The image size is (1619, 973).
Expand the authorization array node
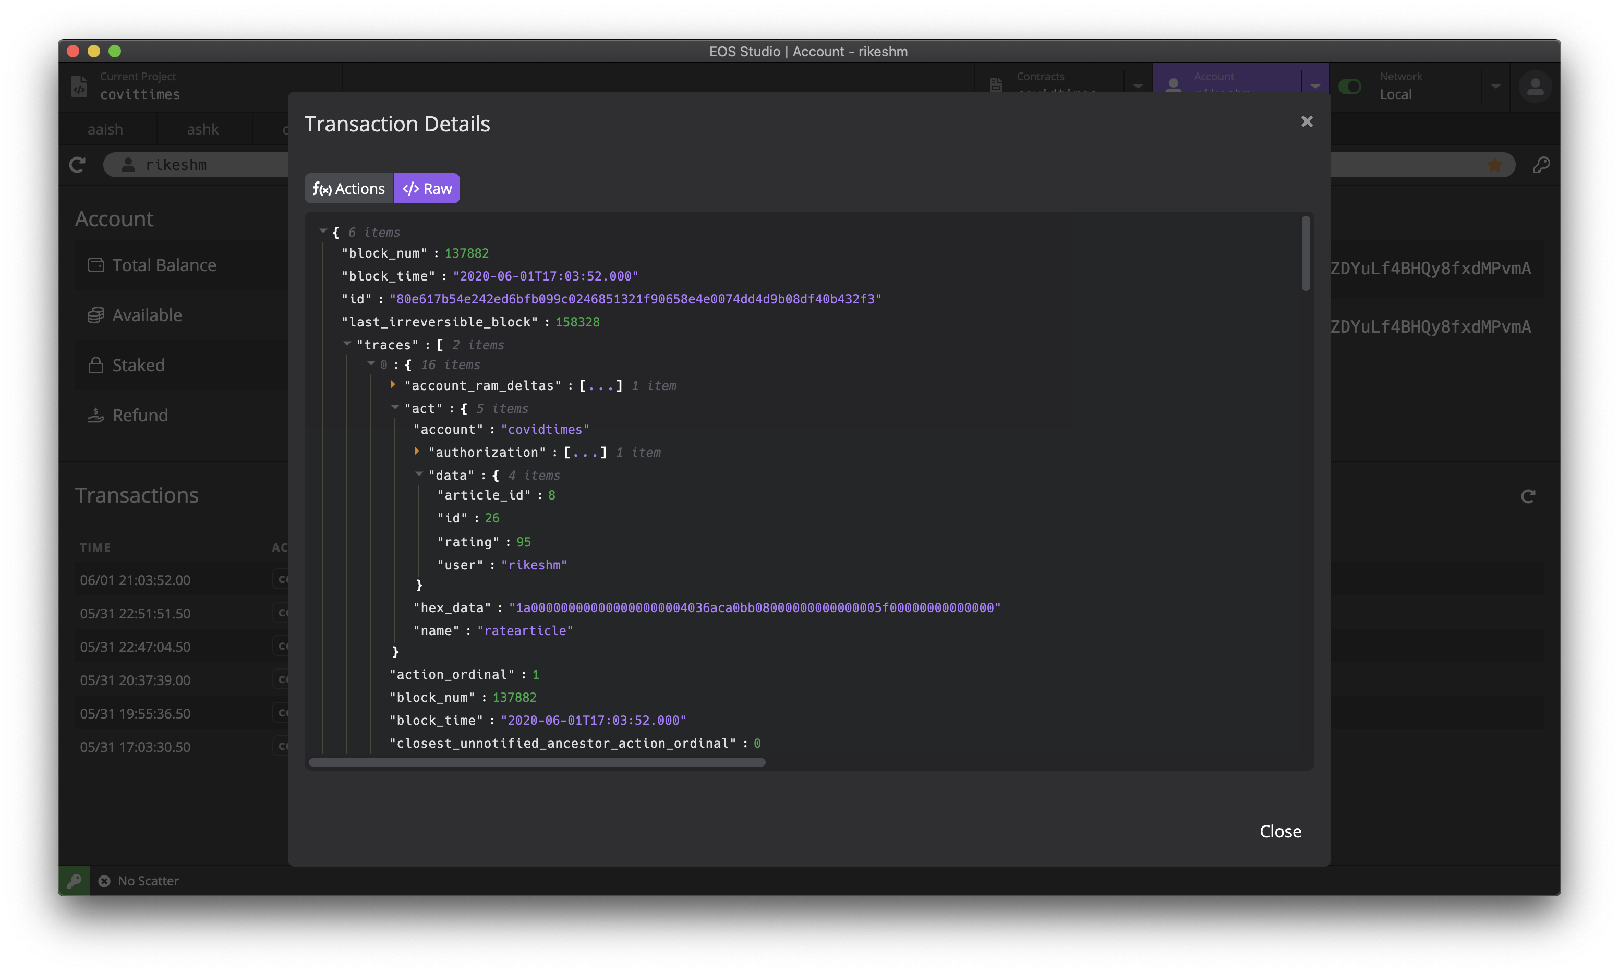pyautogui.click(x=416, y=452)
